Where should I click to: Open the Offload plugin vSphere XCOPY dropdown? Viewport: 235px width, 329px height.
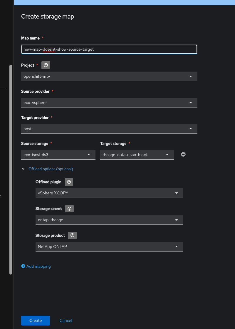pyautogui.click(x=109, y=193)
